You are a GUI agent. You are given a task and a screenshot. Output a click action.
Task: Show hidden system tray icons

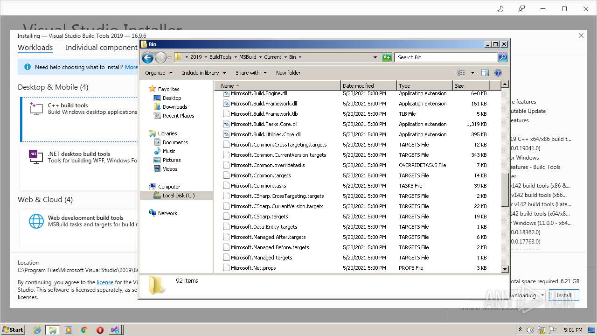(521, 329)
